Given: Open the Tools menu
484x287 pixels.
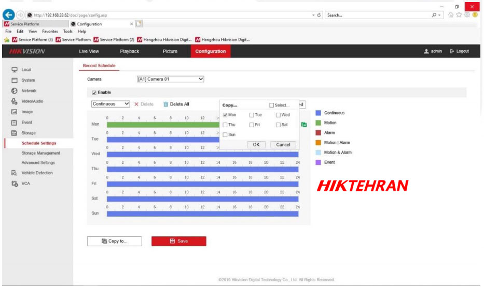Looking at the screenshot, I should pos(67,32).
